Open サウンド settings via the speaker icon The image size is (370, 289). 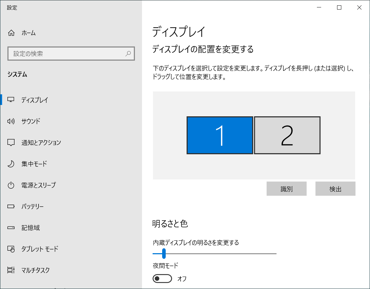[11, 121]
